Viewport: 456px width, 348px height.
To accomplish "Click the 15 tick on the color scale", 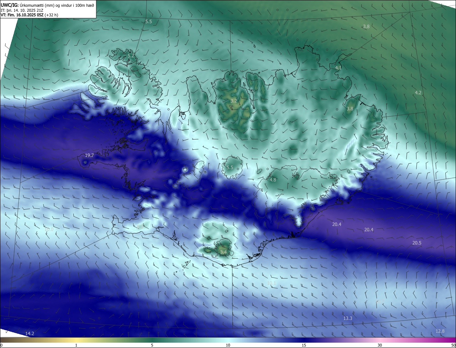I will coord(304,345).
